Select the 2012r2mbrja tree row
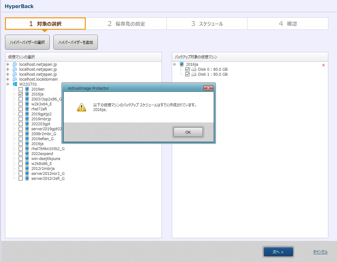 43,168
